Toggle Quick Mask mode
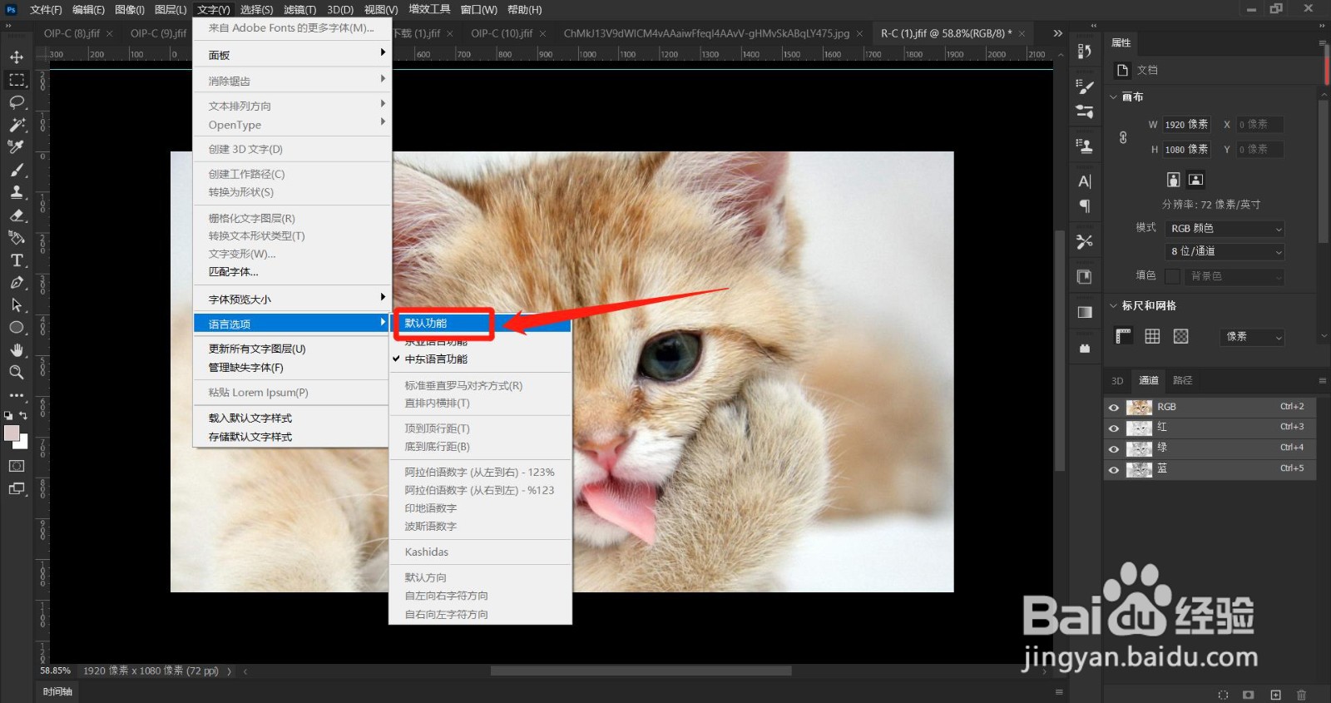The height and width of the screenshot is (703, 1331). tap(17, 466)
